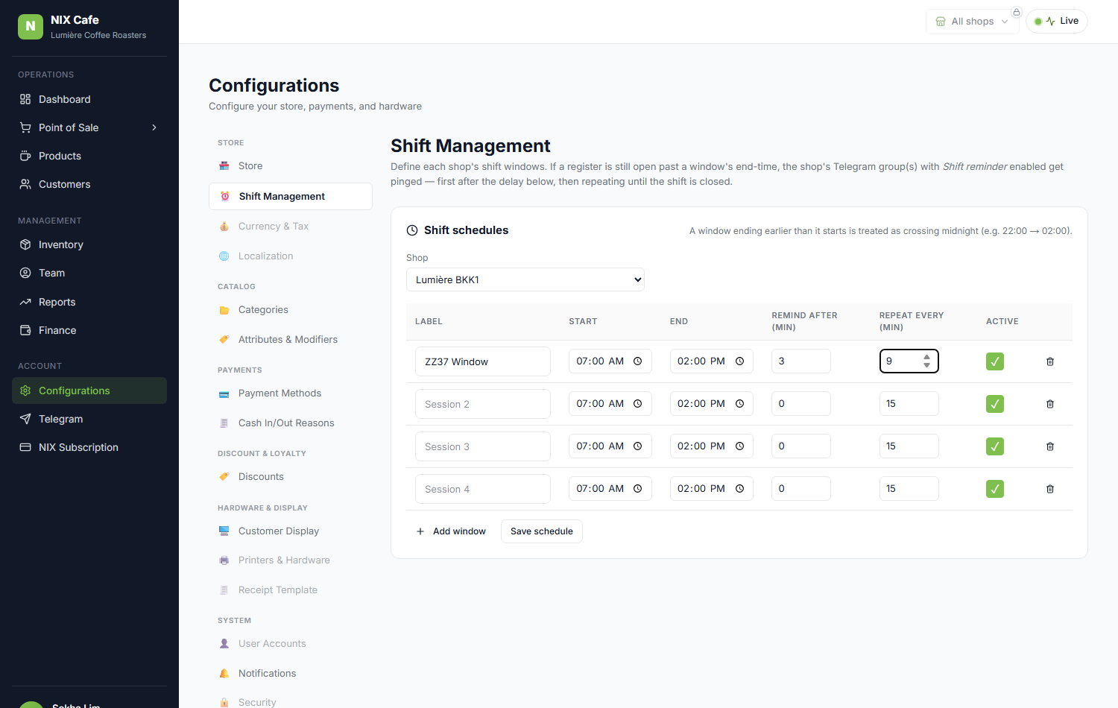Screen dimensions: 1118x708
Task: Click Session 2 remind after field
Action: pos(801,403)
